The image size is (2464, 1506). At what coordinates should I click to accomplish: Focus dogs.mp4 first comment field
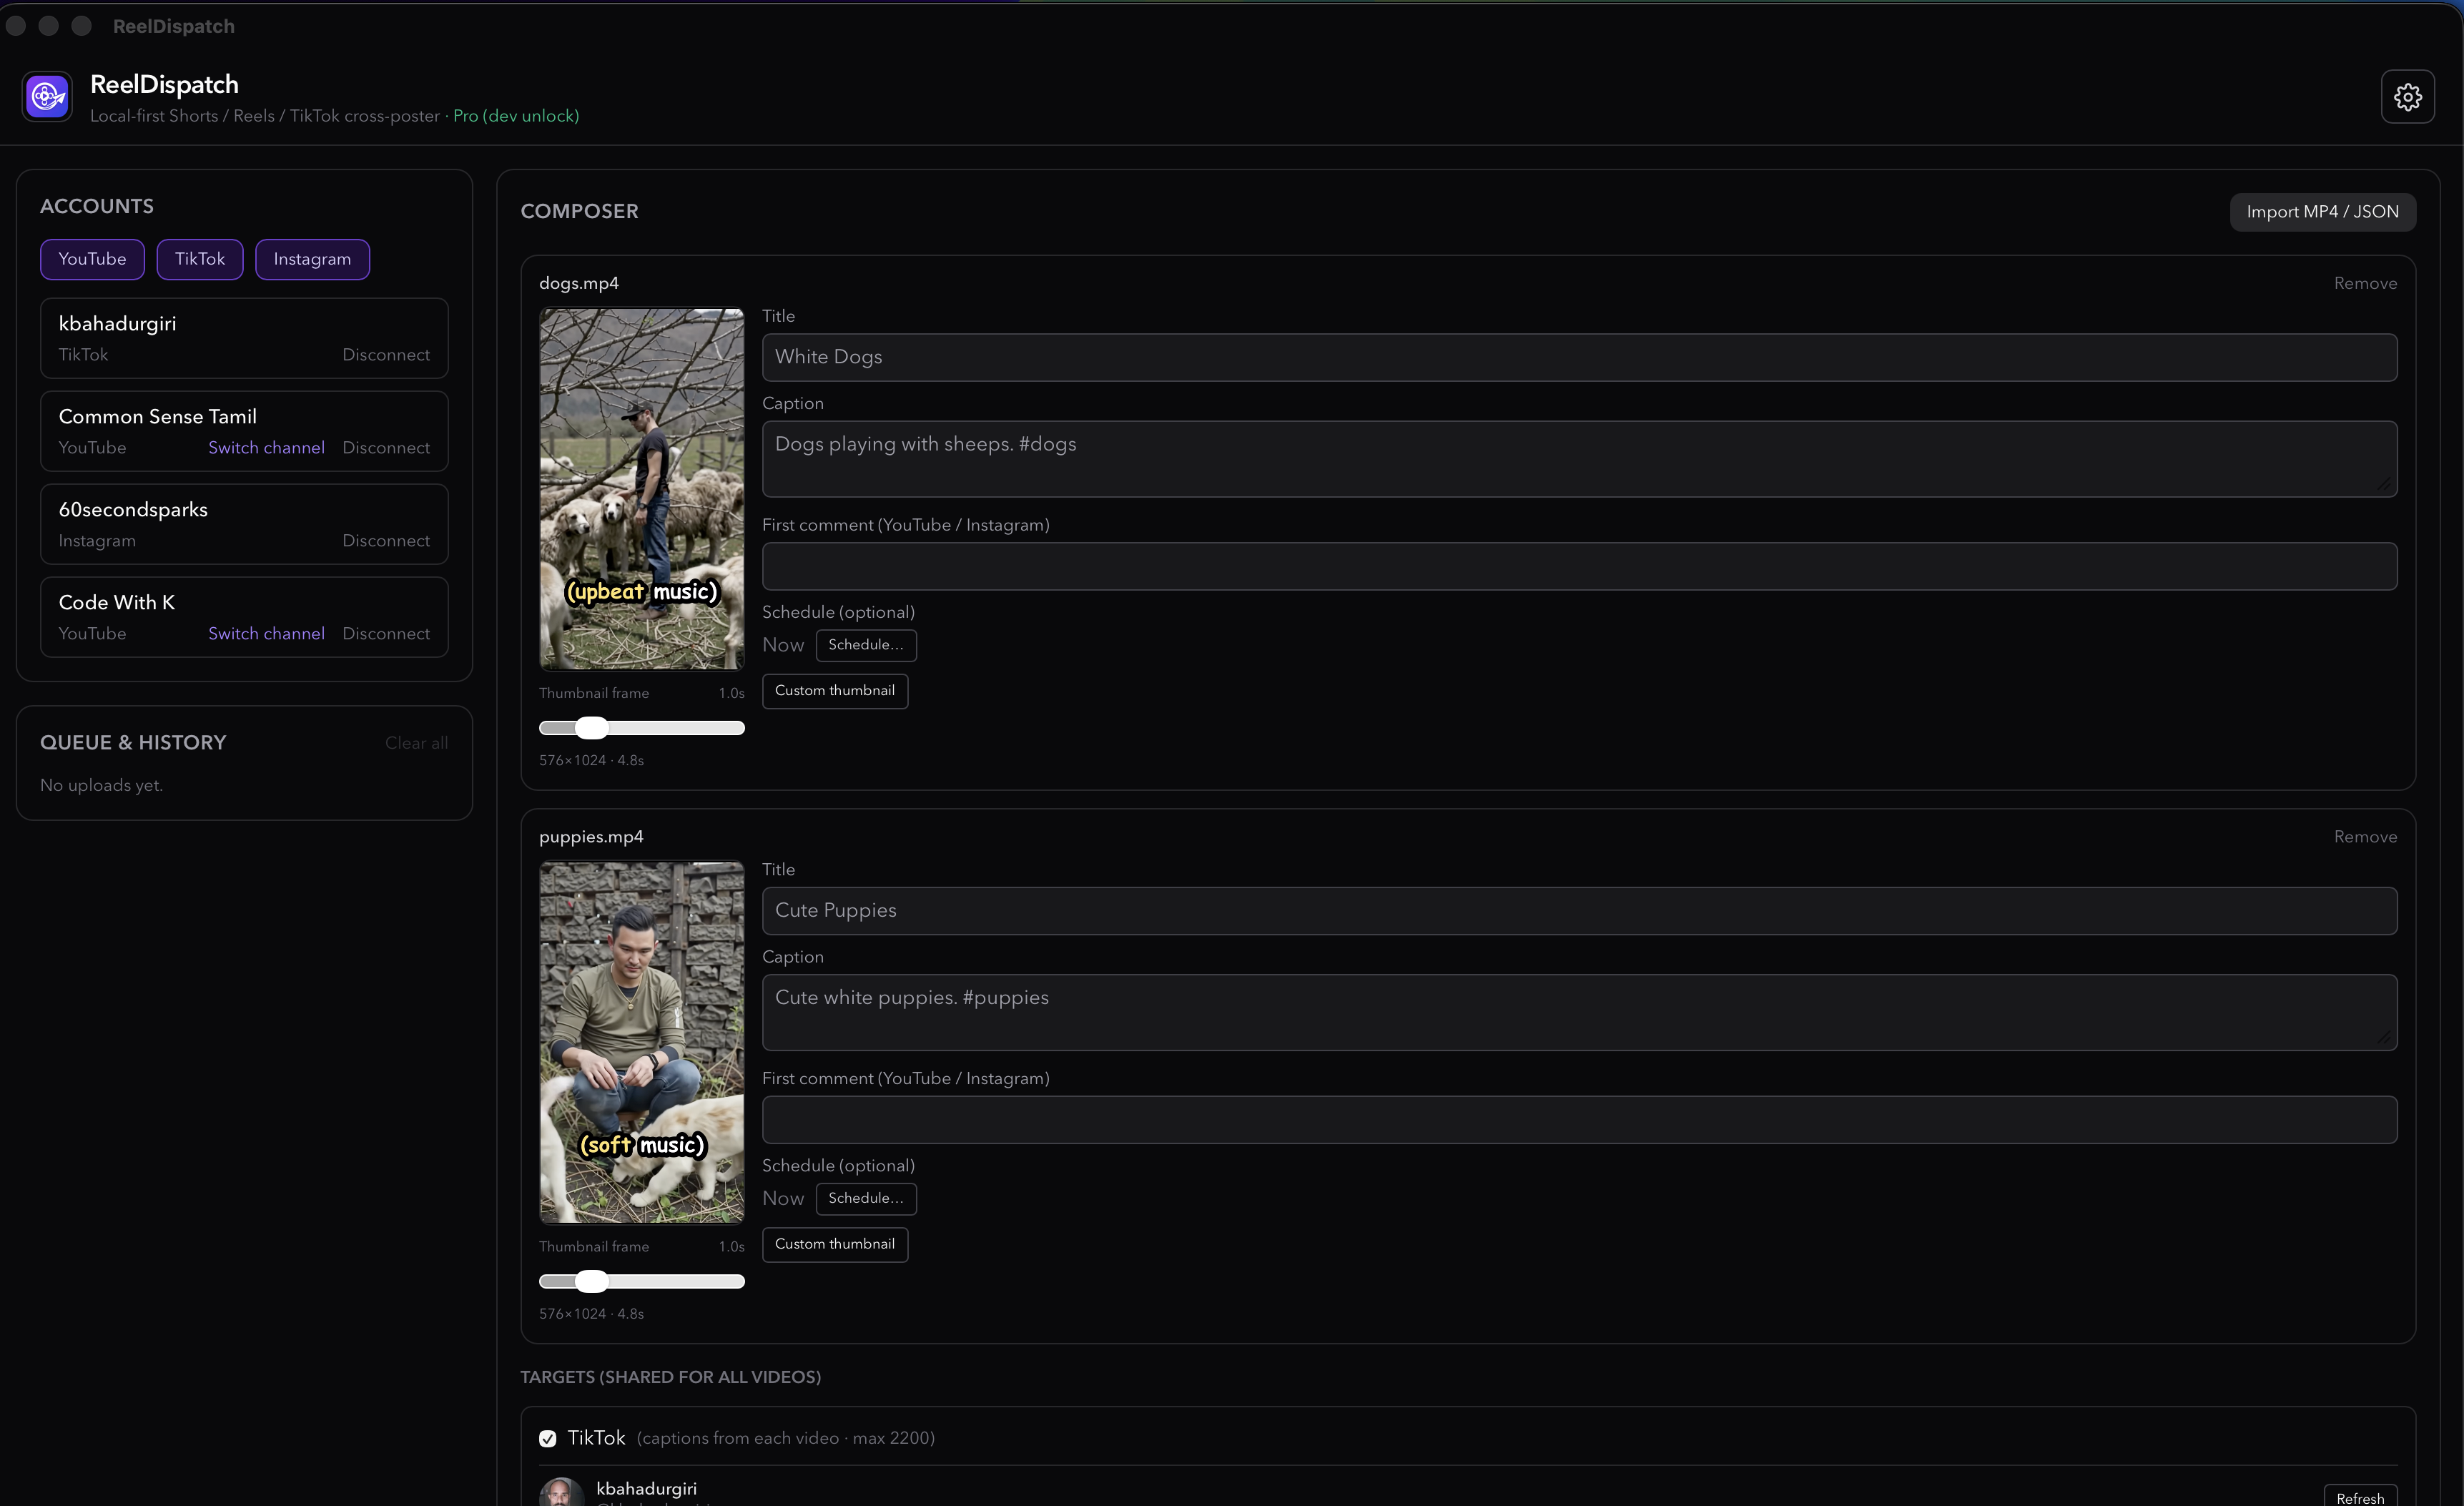[x=1579, y=566]
